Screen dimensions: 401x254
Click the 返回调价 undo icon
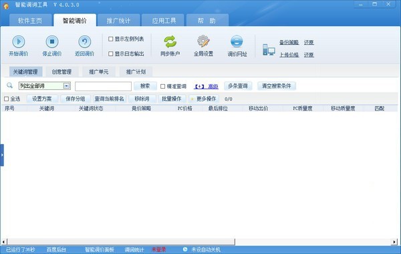tap(85, 41)
